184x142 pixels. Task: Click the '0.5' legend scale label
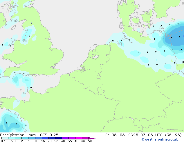10,141
